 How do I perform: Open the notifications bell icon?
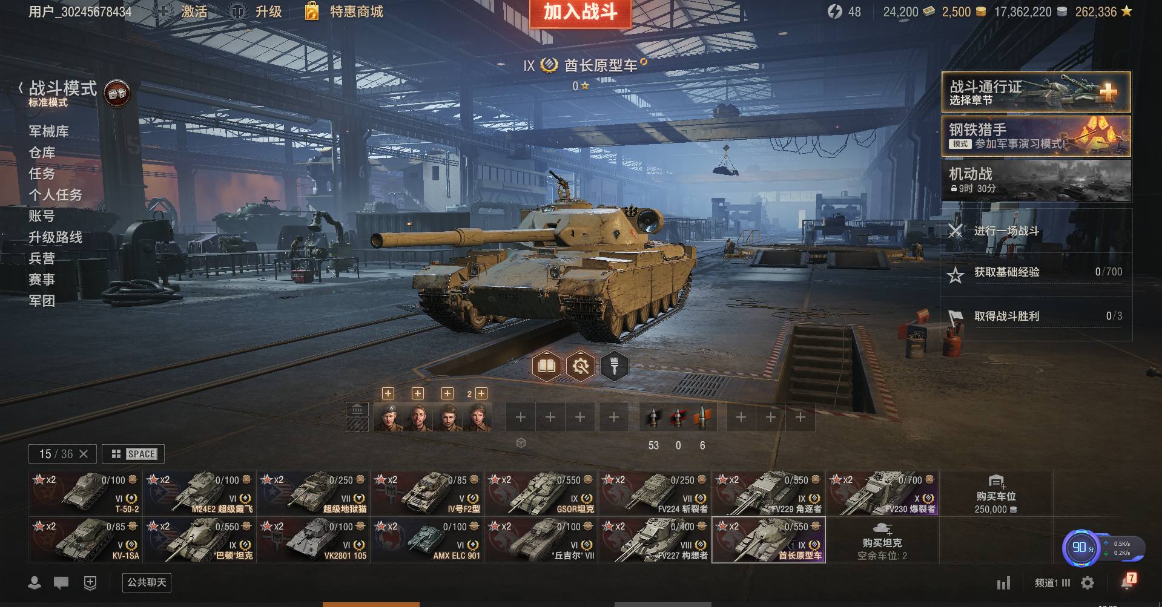point(1127,582)
